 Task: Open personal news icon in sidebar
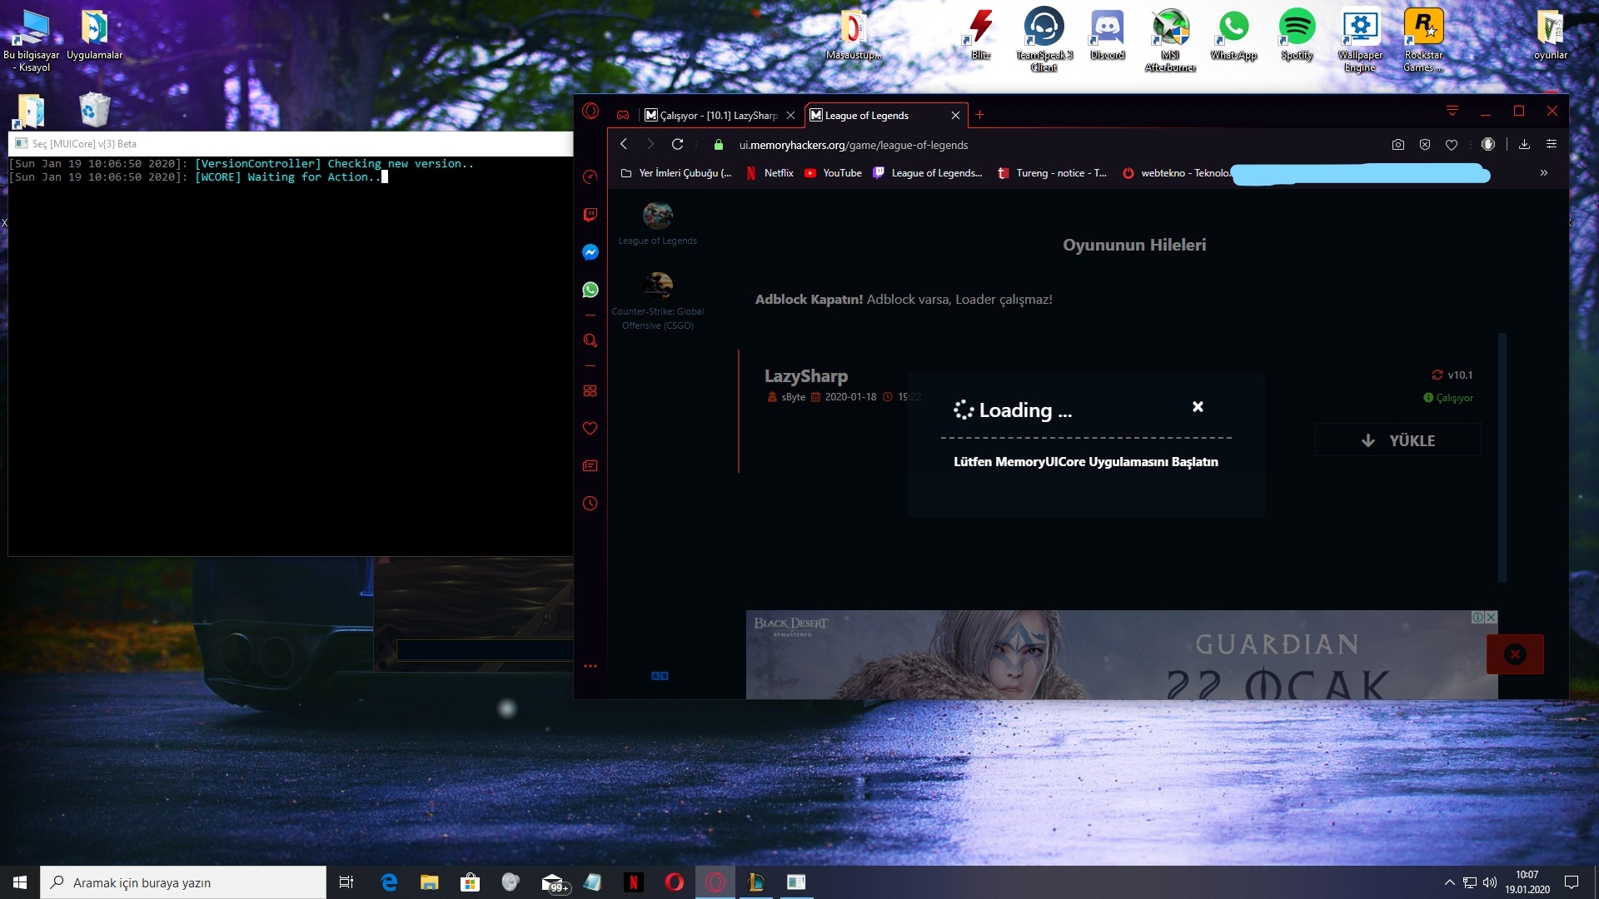pos(590,465)
